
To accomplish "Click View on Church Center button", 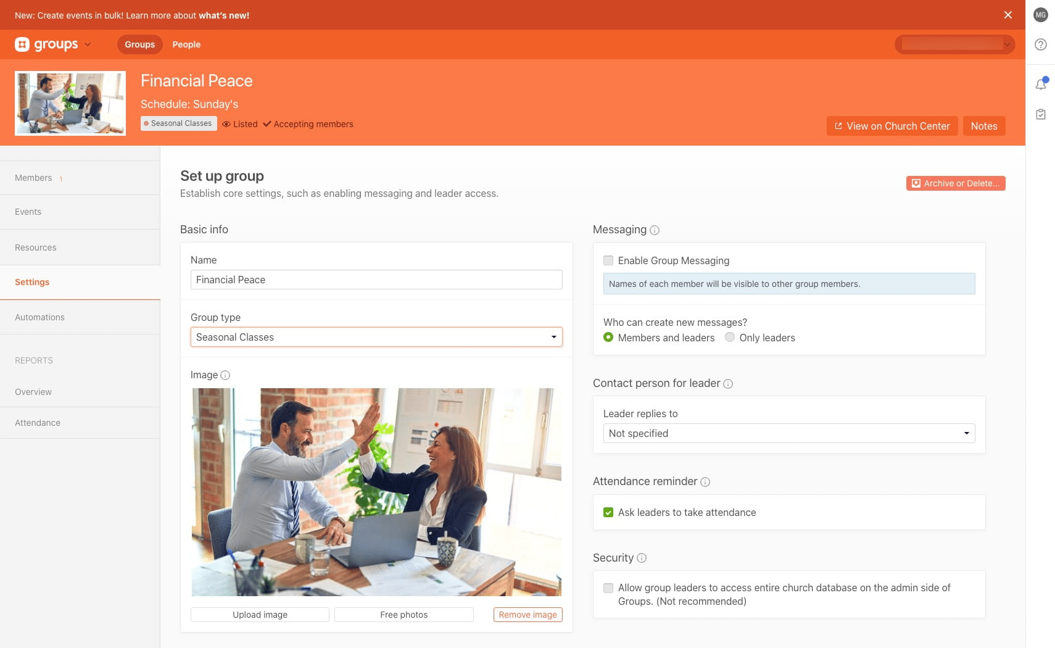I will [x=892, y=126].
